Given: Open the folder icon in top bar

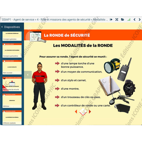Looking at the screenshot, I should (x=123, y=19).
